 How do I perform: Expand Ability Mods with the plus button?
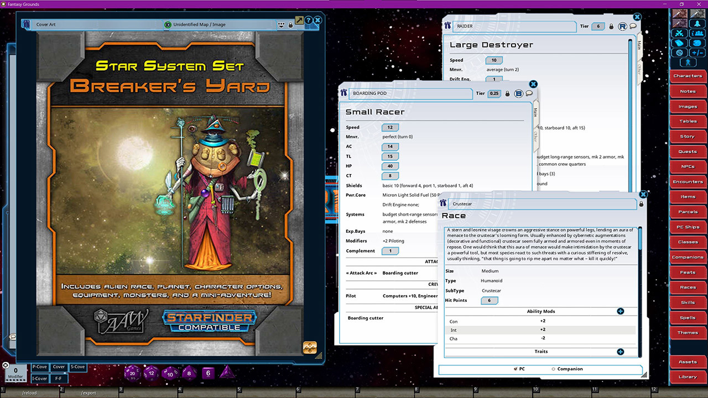[x=620, y=311]
